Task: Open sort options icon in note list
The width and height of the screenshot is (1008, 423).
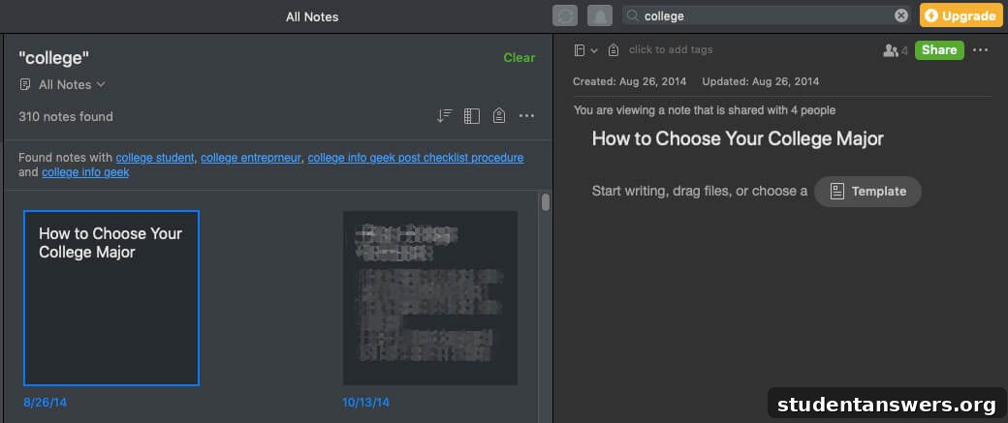Action: pyautogui.click(x=444, y=116)
